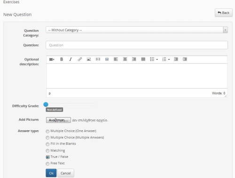Insert a bulleted list
The width and height of the screenshot is (235, 178).
point(152,59)
